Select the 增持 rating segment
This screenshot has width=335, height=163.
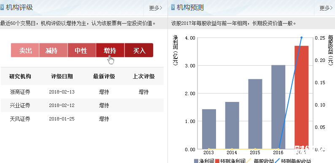click(110, 51)
